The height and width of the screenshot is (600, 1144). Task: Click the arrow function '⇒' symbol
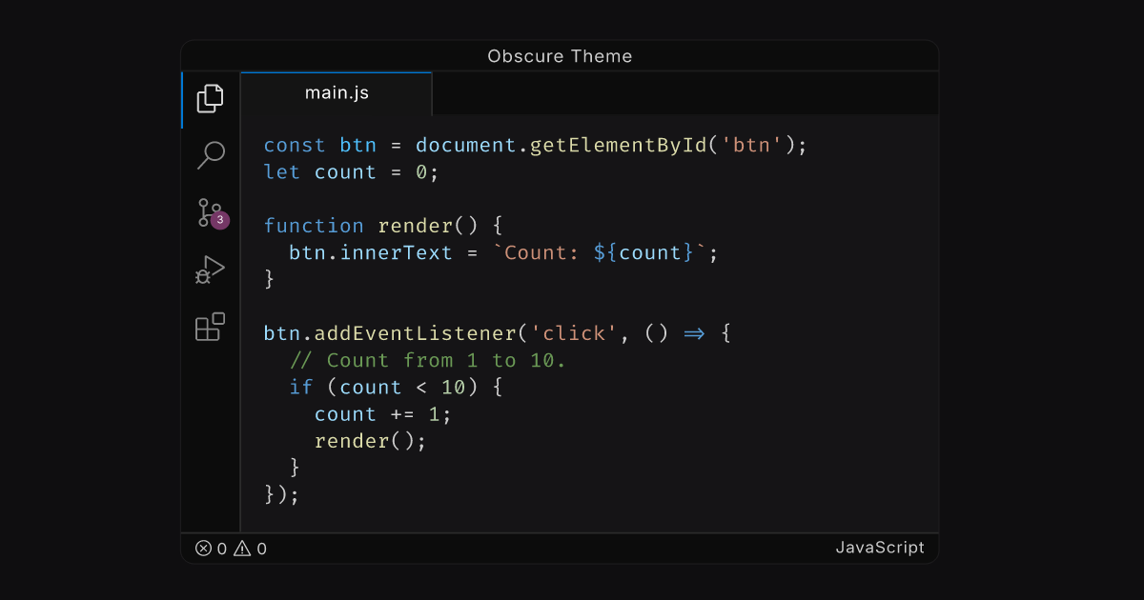click(x=694, y=333)
